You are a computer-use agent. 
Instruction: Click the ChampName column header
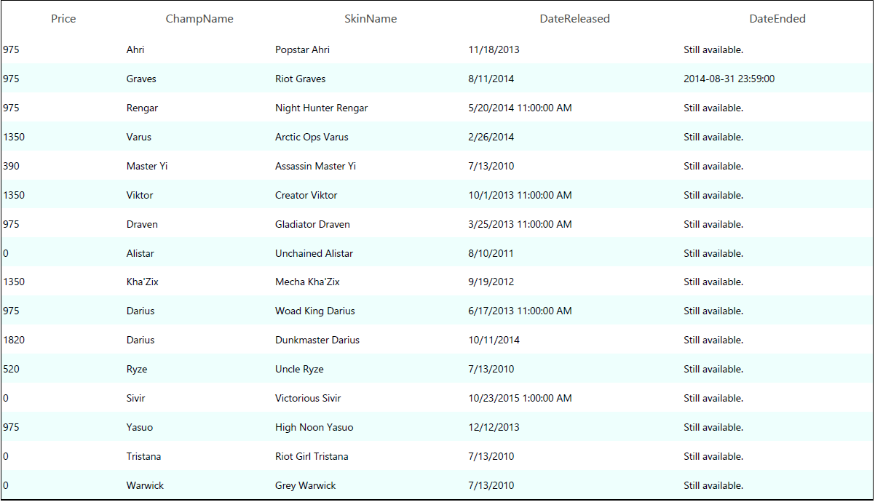click(199, 19)
